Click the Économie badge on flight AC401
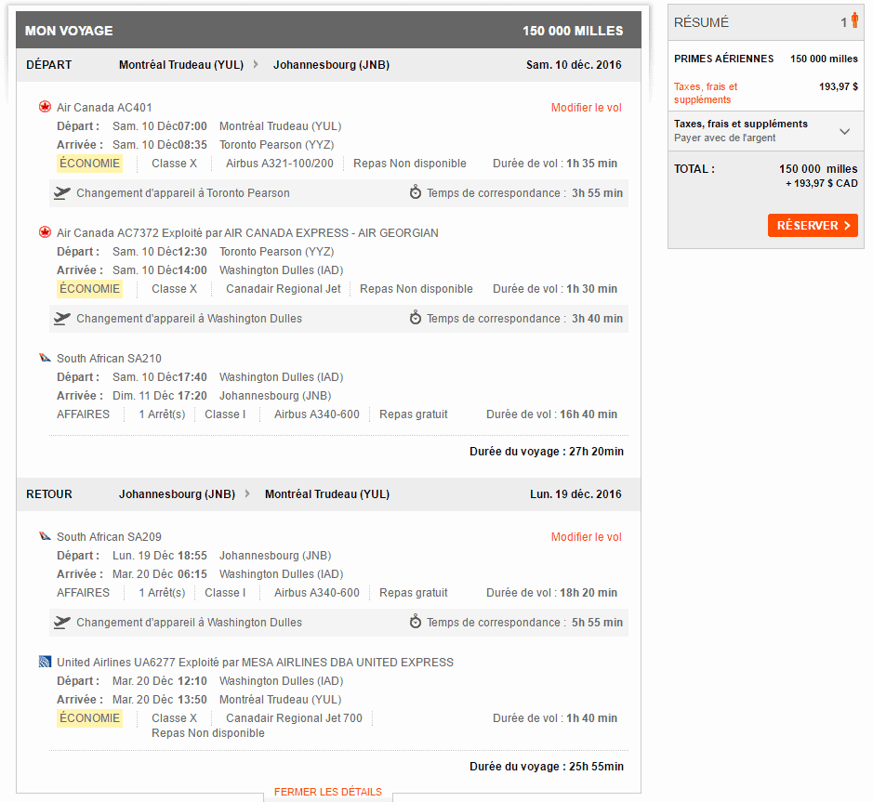Screen dimensions: 873x802 89,164
